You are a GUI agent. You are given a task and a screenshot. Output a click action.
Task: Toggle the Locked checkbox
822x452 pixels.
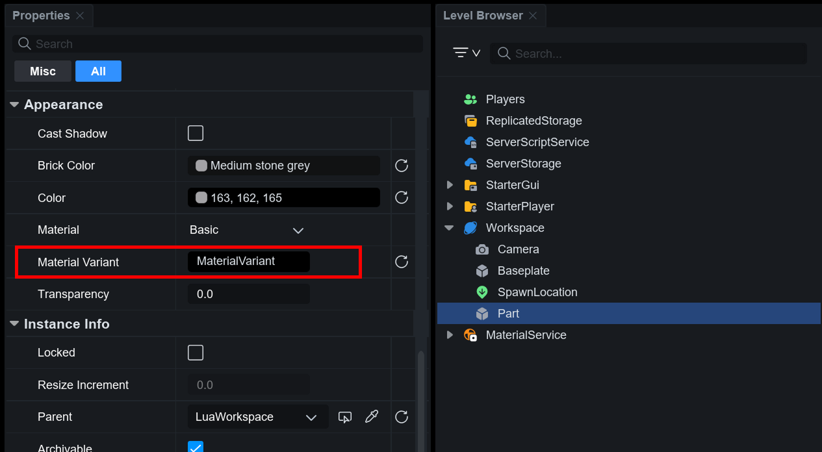click(x=196, y=353)
